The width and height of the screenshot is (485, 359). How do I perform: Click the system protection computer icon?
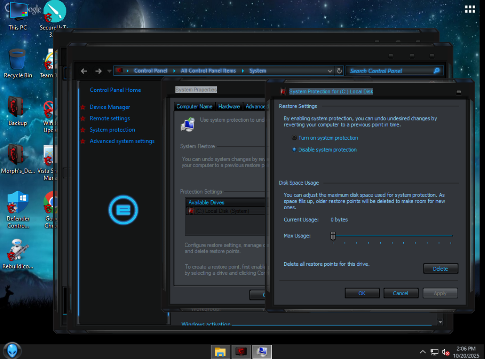click(x=188, y=124)
